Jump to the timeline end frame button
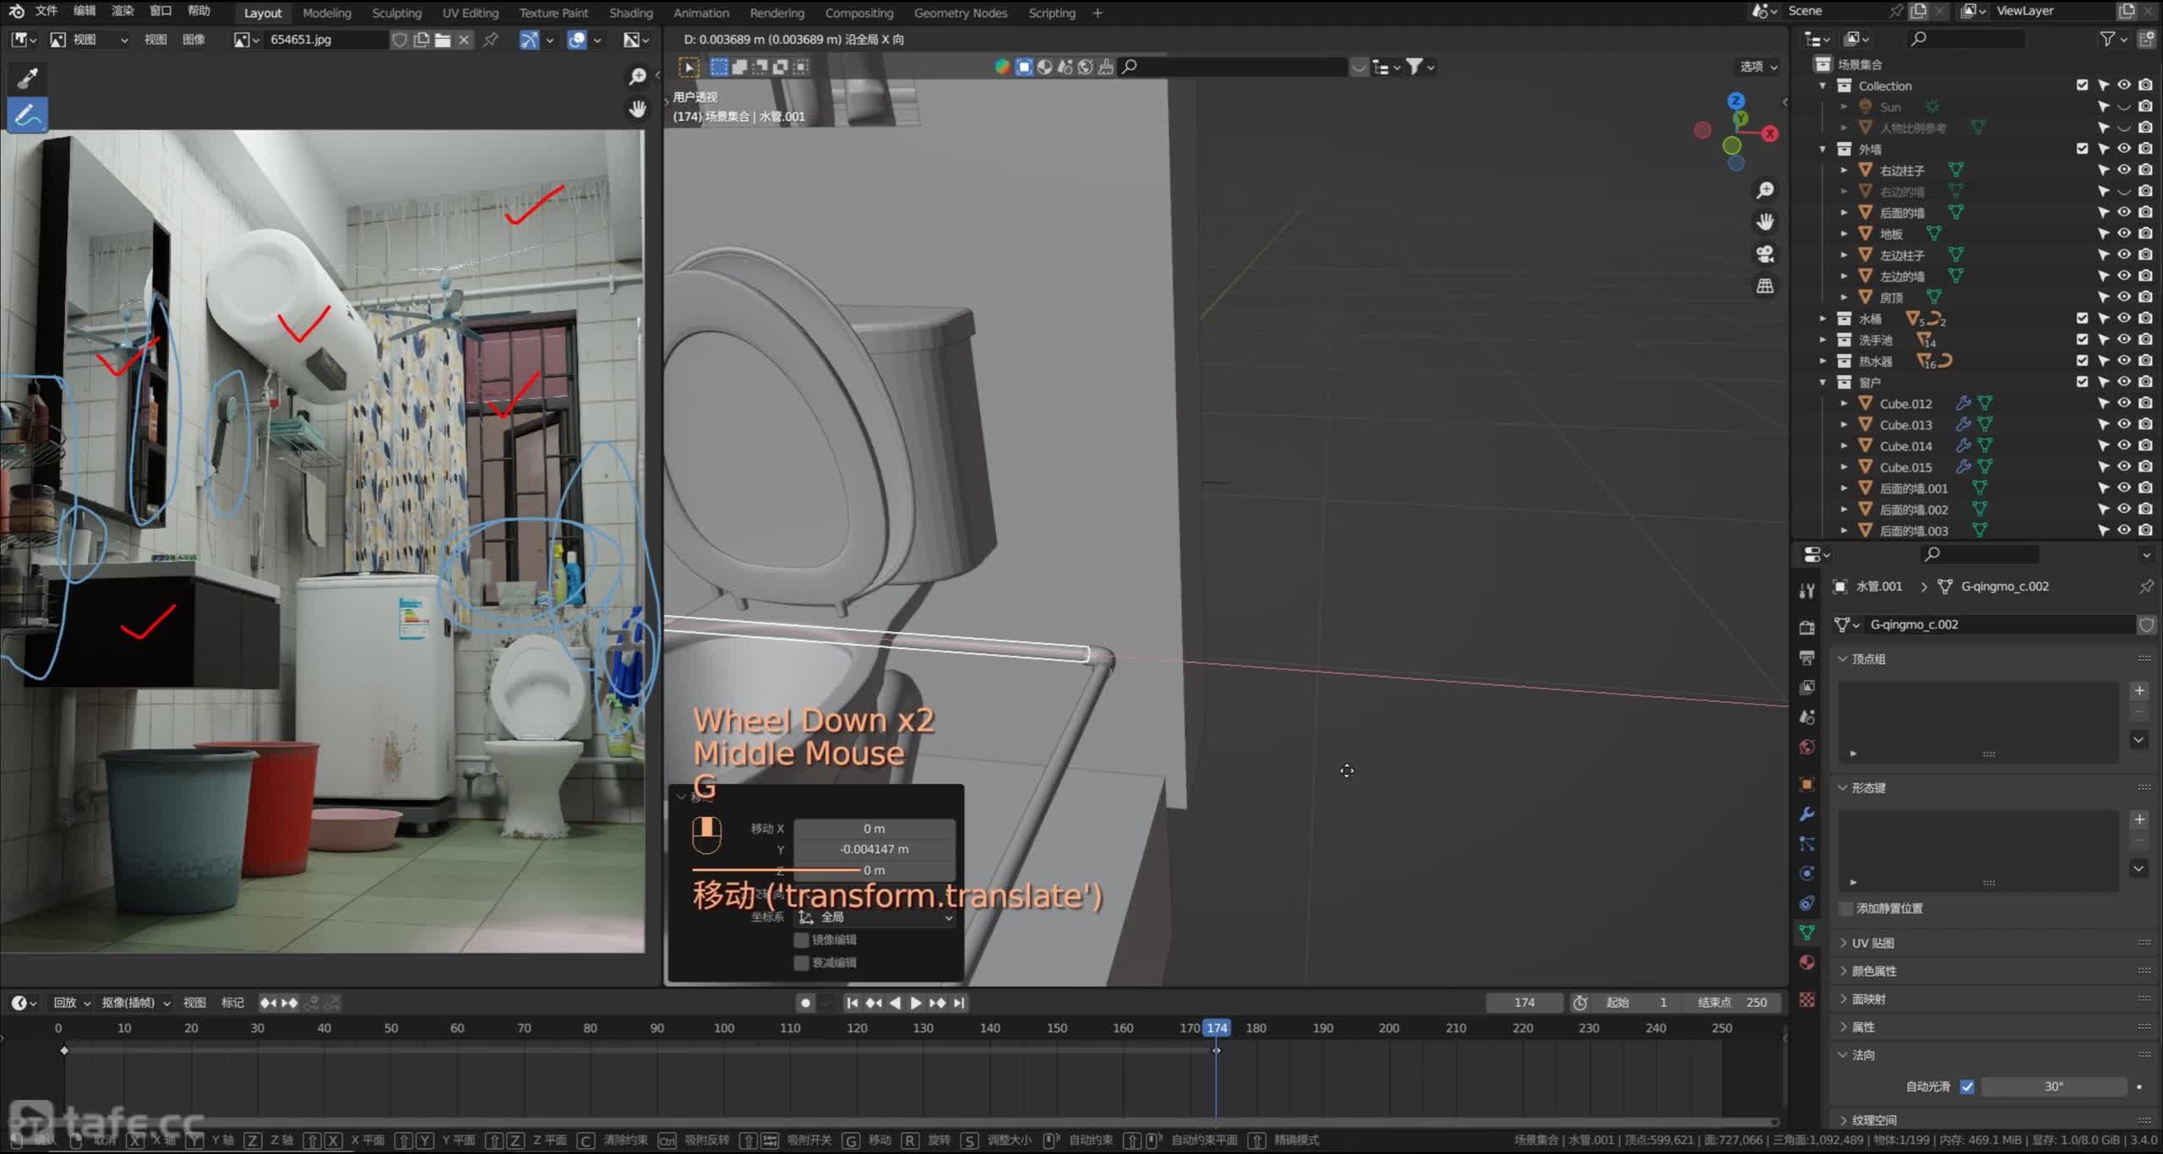The width and height of the screenshot is (2163, 1154). [958, 1003]
